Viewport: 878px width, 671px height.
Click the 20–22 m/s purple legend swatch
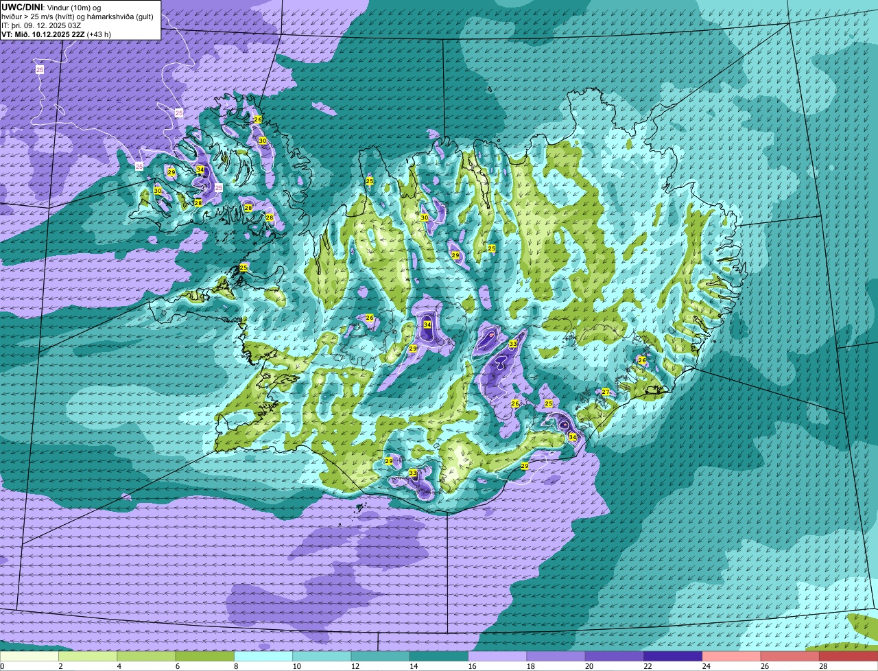pyautogui.click(x=615, y=657)
